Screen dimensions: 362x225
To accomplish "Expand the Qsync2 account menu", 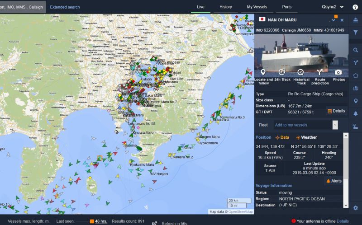I will [333, 7].
